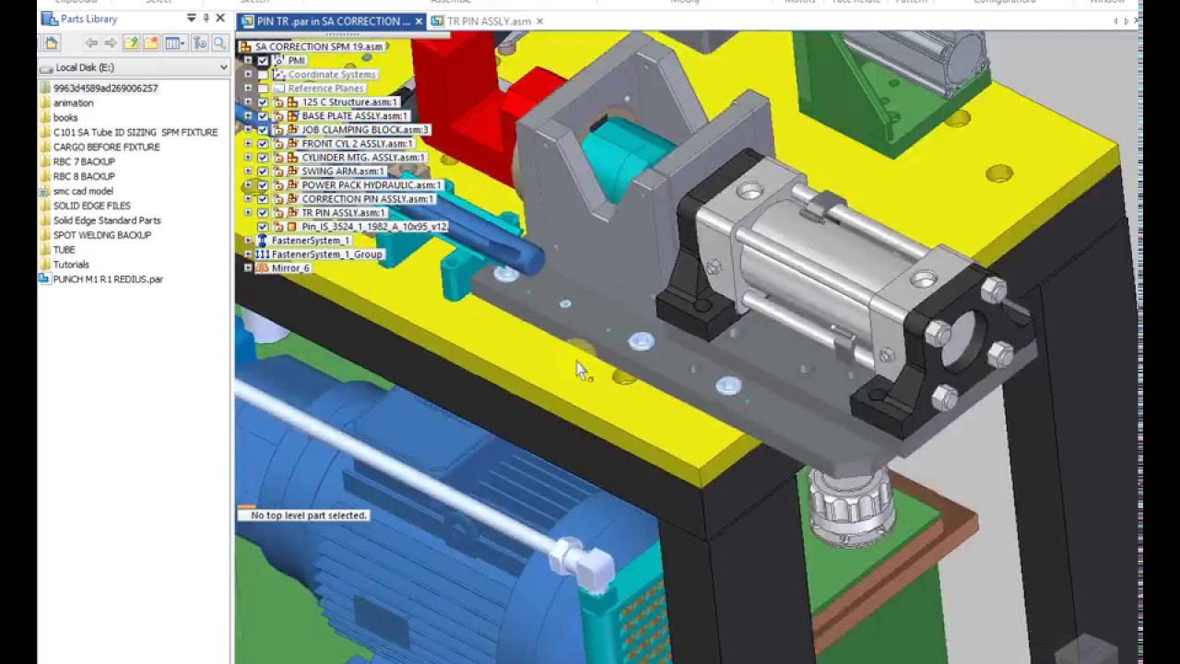The image size is (1180, 664).
Task: Toggle the CORRECTION PIN ASSLY.asm:1 checkbox
Action: pyautogui.click(x=263, y=199)
